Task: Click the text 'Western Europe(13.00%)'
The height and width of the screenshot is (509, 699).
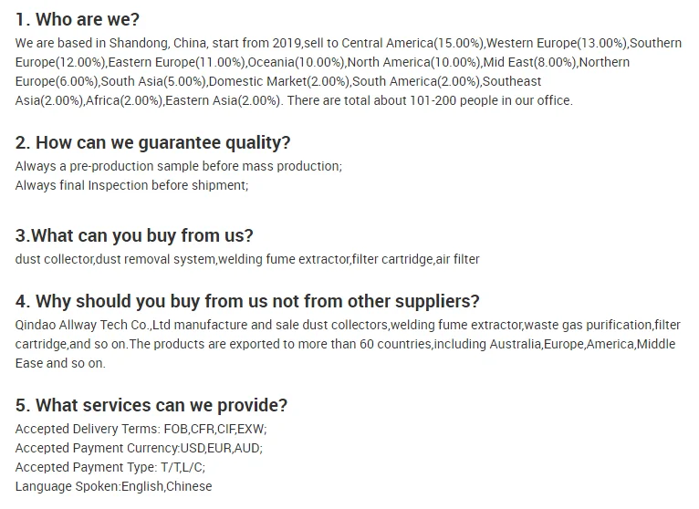Action: (558, 43)
